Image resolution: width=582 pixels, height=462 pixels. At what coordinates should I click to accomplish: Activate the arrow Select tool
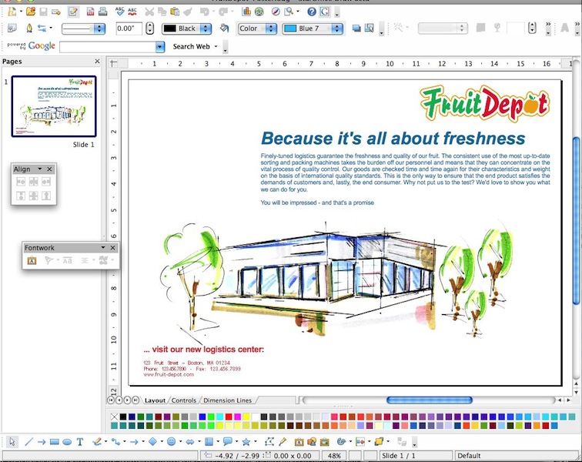click(12, 442)
